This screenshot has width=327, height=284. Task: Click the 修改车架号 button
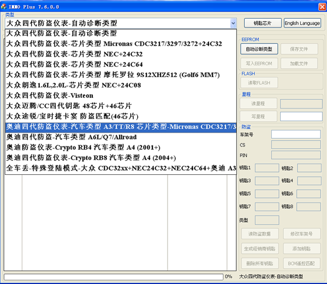coord(302,234)
